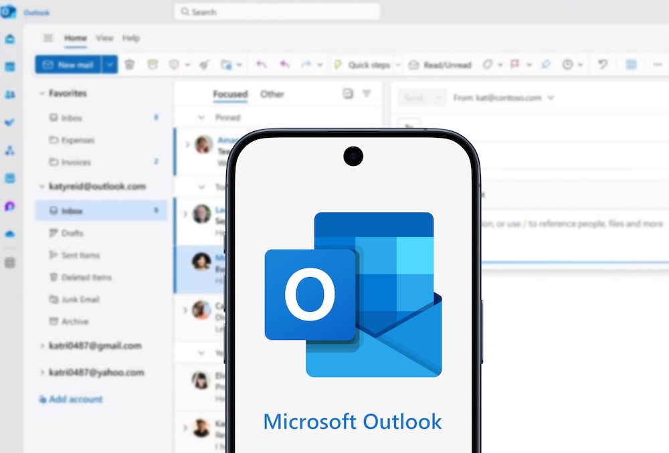Click the blue grid view icon in ribbon
The width and height of the screenshot is (669, 453).
tap(631, 64)
